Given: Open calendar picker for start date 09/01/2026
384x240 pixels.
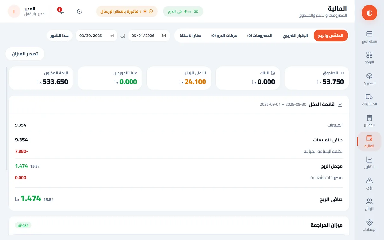Looking at the screenshot, I should [x=164, y=36].
